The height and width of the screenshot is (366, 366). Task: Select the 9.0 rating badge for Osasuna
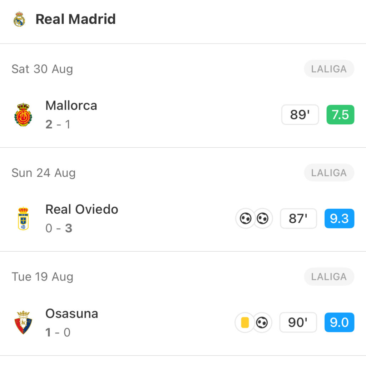tap(340, 322)
